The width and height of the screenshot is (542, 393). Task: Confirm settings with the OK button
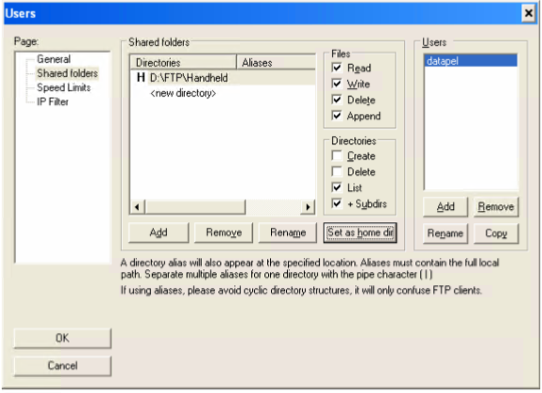point(63,338)
